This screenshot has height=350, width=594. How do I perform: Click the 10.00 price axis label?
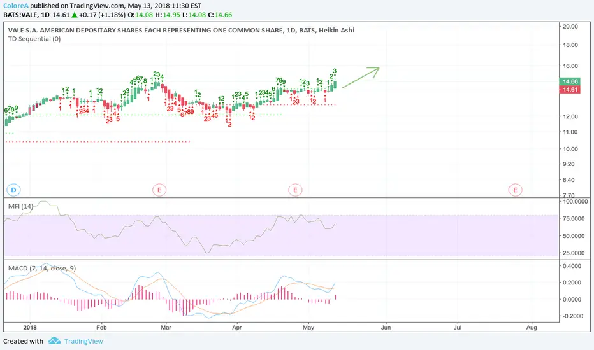[x=570, y=149]
